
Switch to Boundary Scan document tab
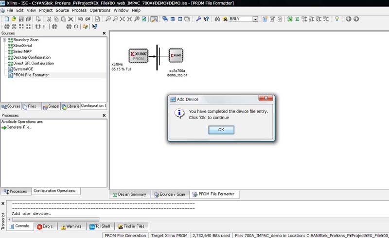point(170,194)
